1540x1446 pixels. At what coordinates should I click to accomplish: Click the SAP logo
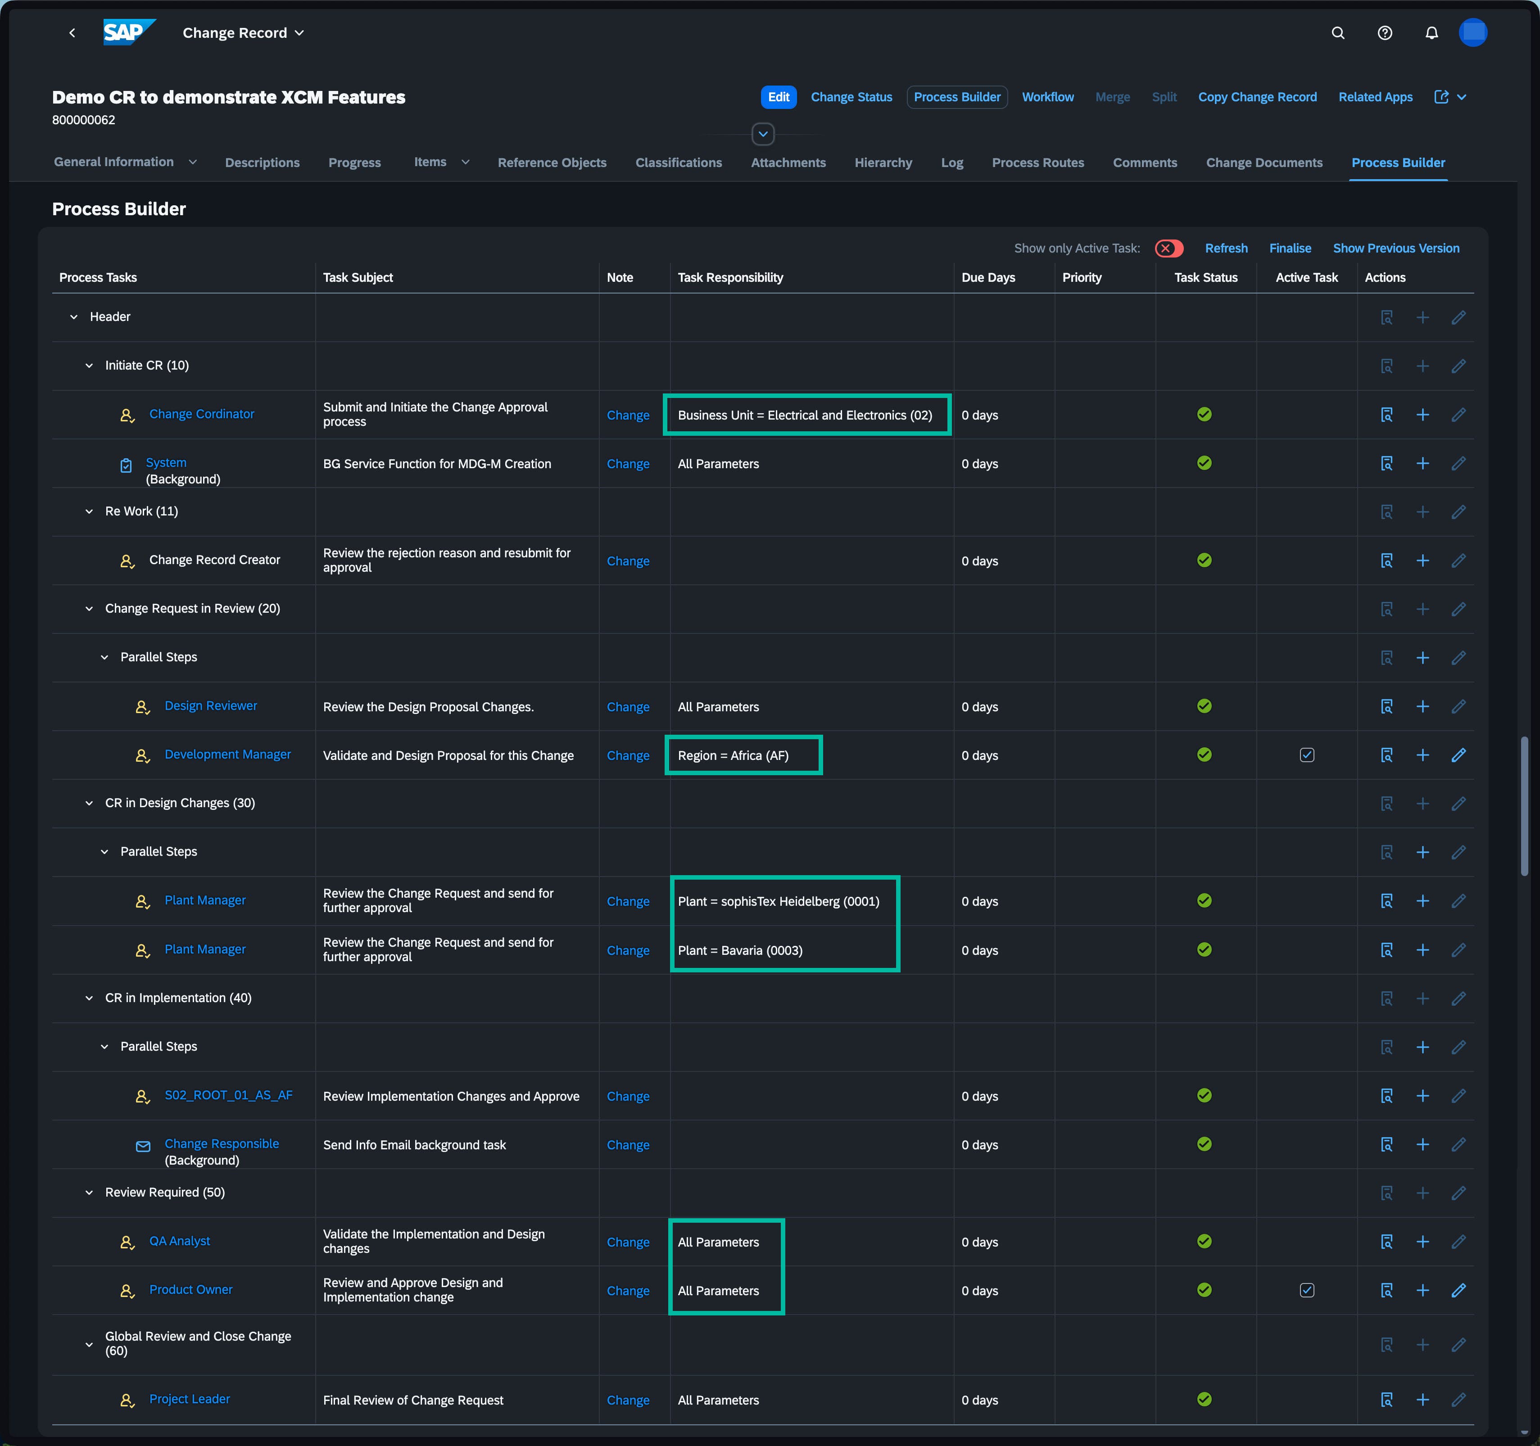[129, 32]
